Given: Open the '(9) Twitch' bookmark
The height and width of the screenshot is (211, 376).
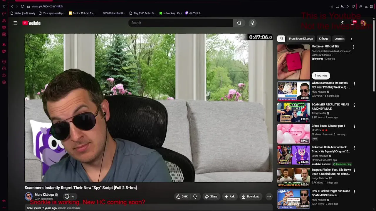Looking at the screenshot, I should pyautogui.click(x=193, y=13).
